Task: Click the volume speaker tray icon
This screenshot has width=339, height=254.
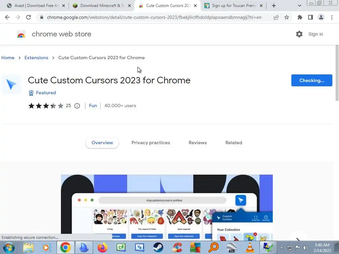Action: 305,248
